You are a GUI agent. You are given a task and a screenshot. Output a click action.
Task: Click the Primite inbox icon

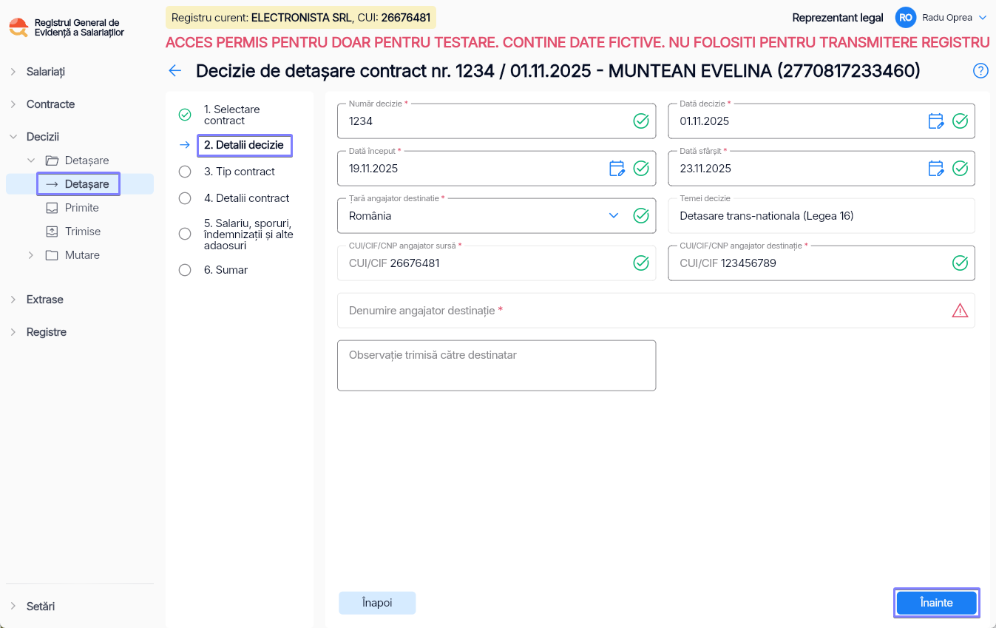click(x=52, y=208)
